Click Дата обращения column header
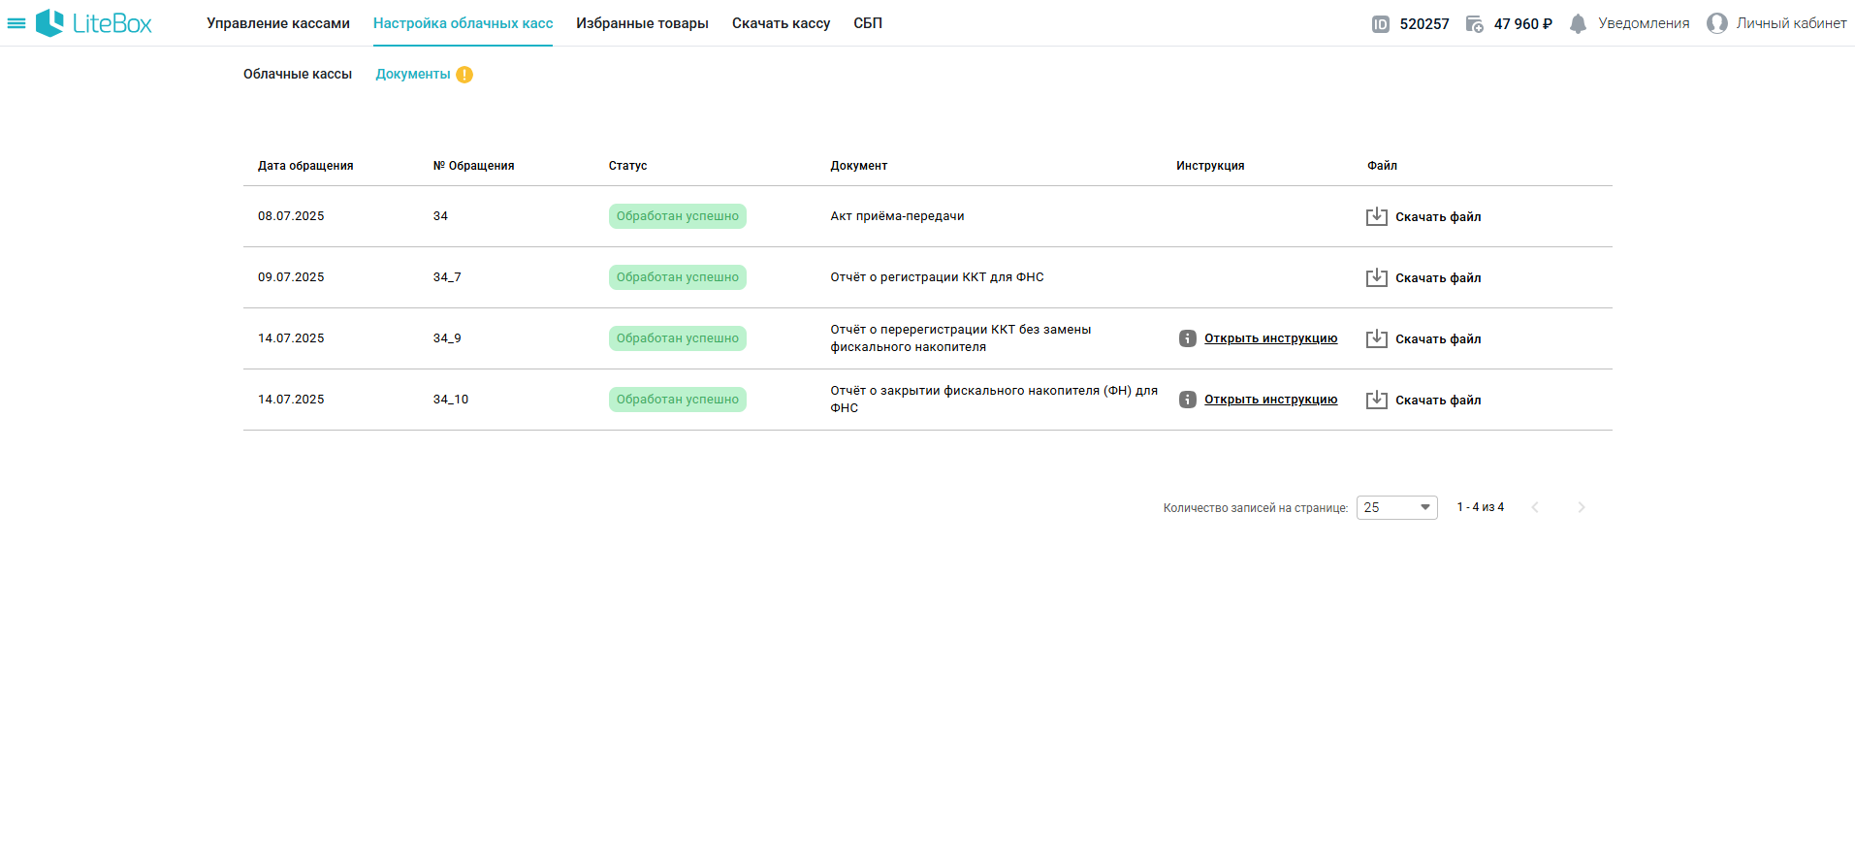Screen dimensions: 1855x866 [x=305, y=166]
